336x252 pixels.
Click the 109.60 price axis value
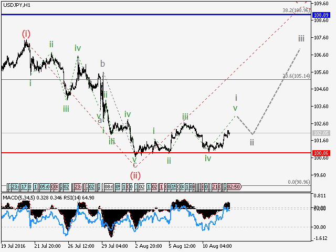tap(321, 4)
